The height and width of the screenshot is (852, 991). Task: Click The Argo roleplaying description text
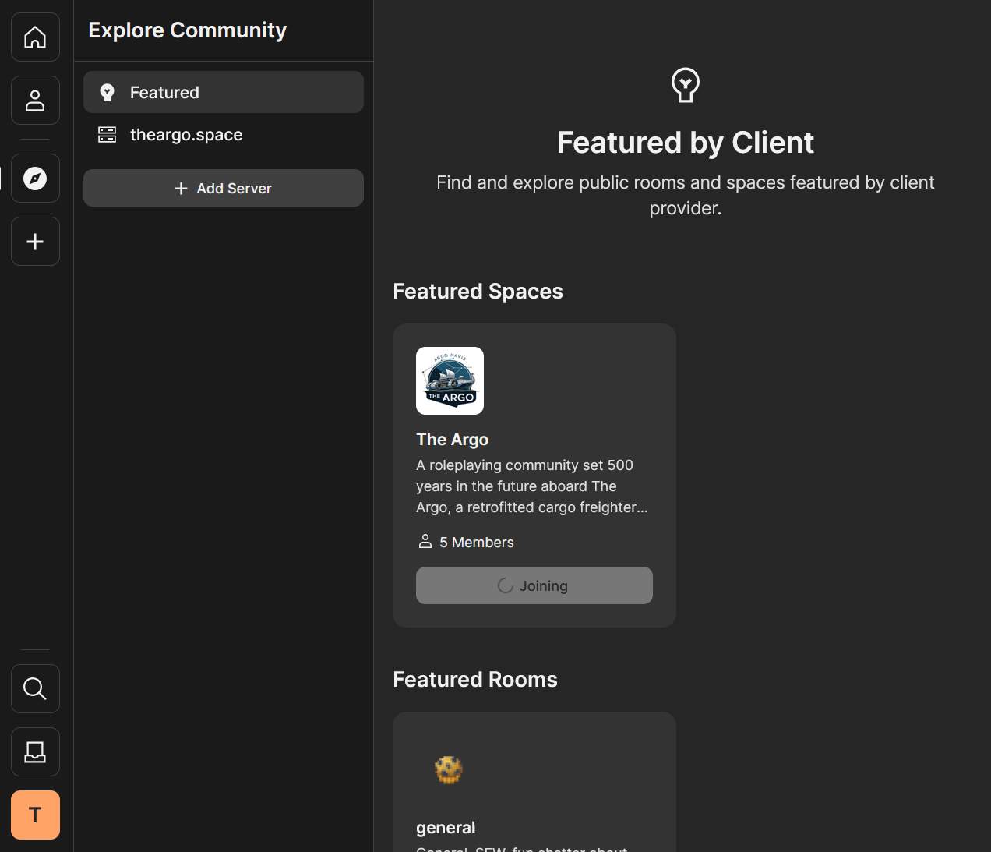(532, 486)
